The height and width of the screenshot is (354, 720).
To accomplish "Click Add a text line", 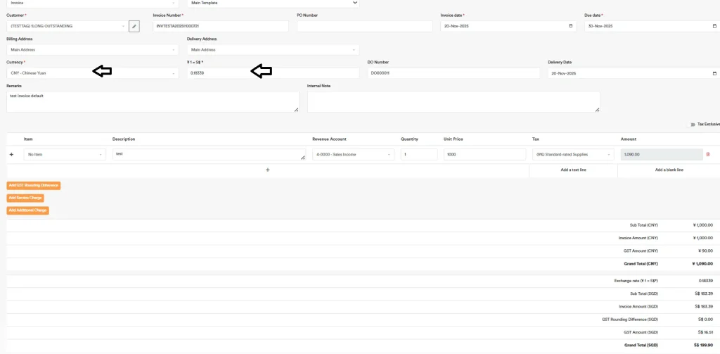I will pos(573,170).
